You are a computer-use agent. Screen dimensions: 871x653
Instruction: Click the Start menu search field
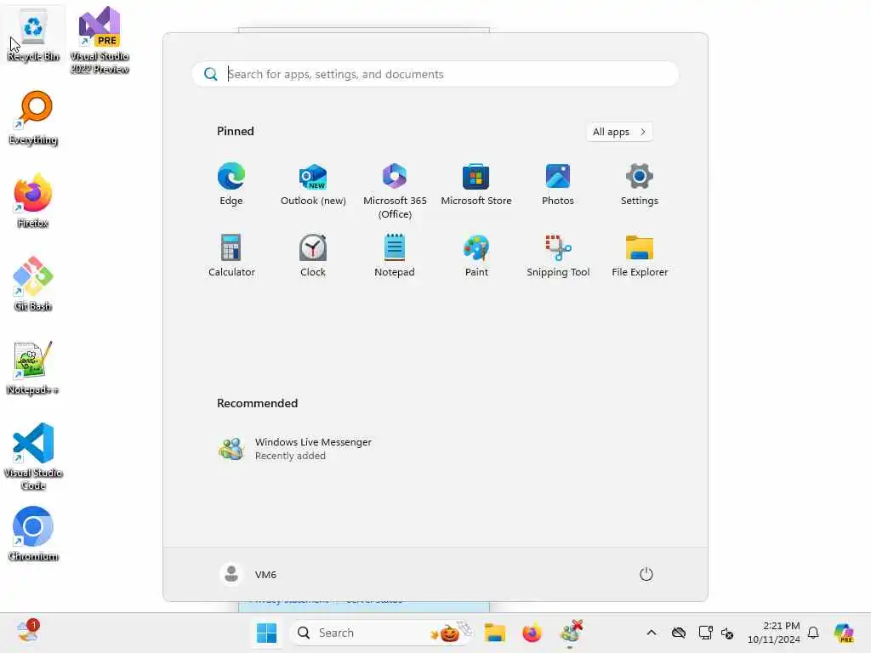(435, 74)
